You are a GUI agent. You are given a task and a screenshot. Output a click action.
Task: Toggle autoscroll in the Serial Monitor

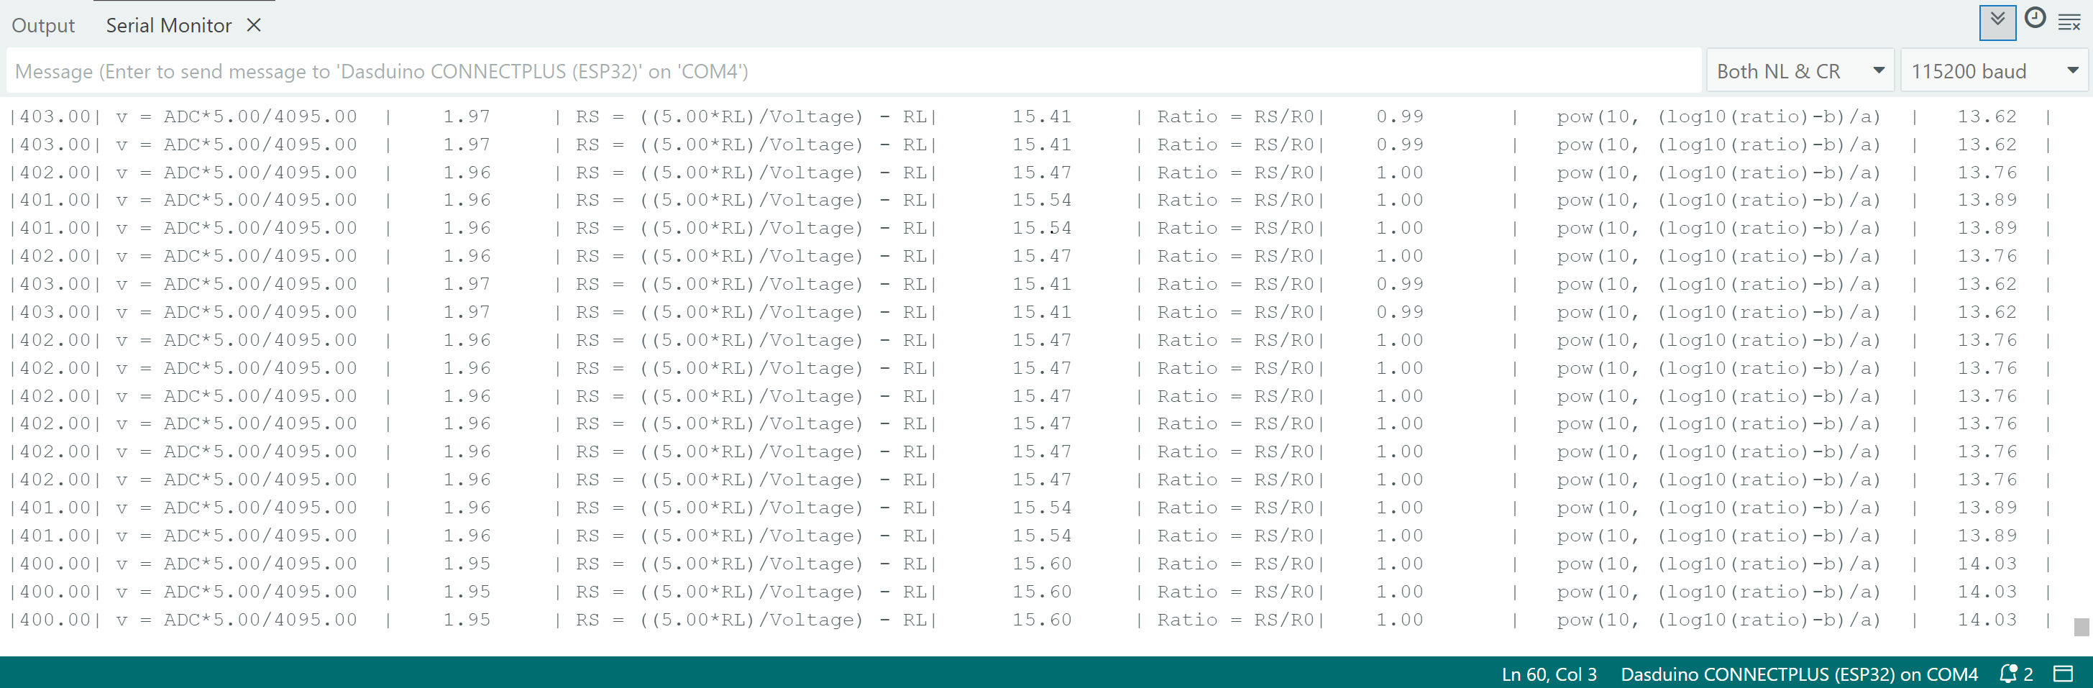point(1997,22)
